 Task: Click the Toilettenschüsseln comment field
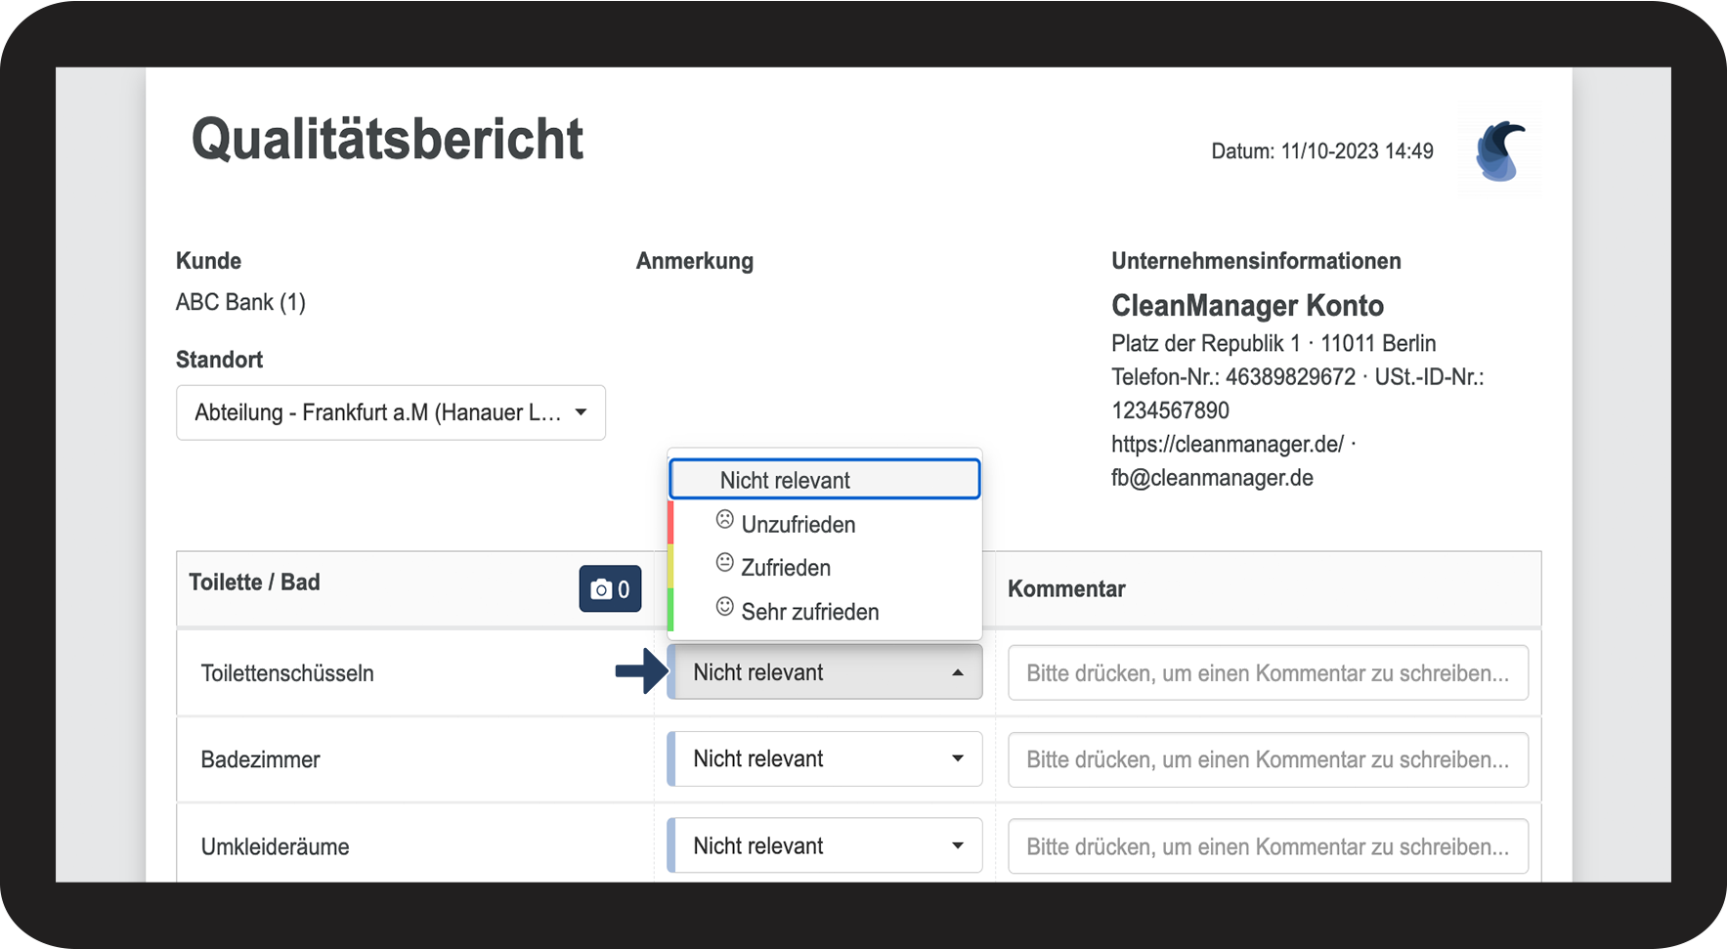(x=1267, y=673)
